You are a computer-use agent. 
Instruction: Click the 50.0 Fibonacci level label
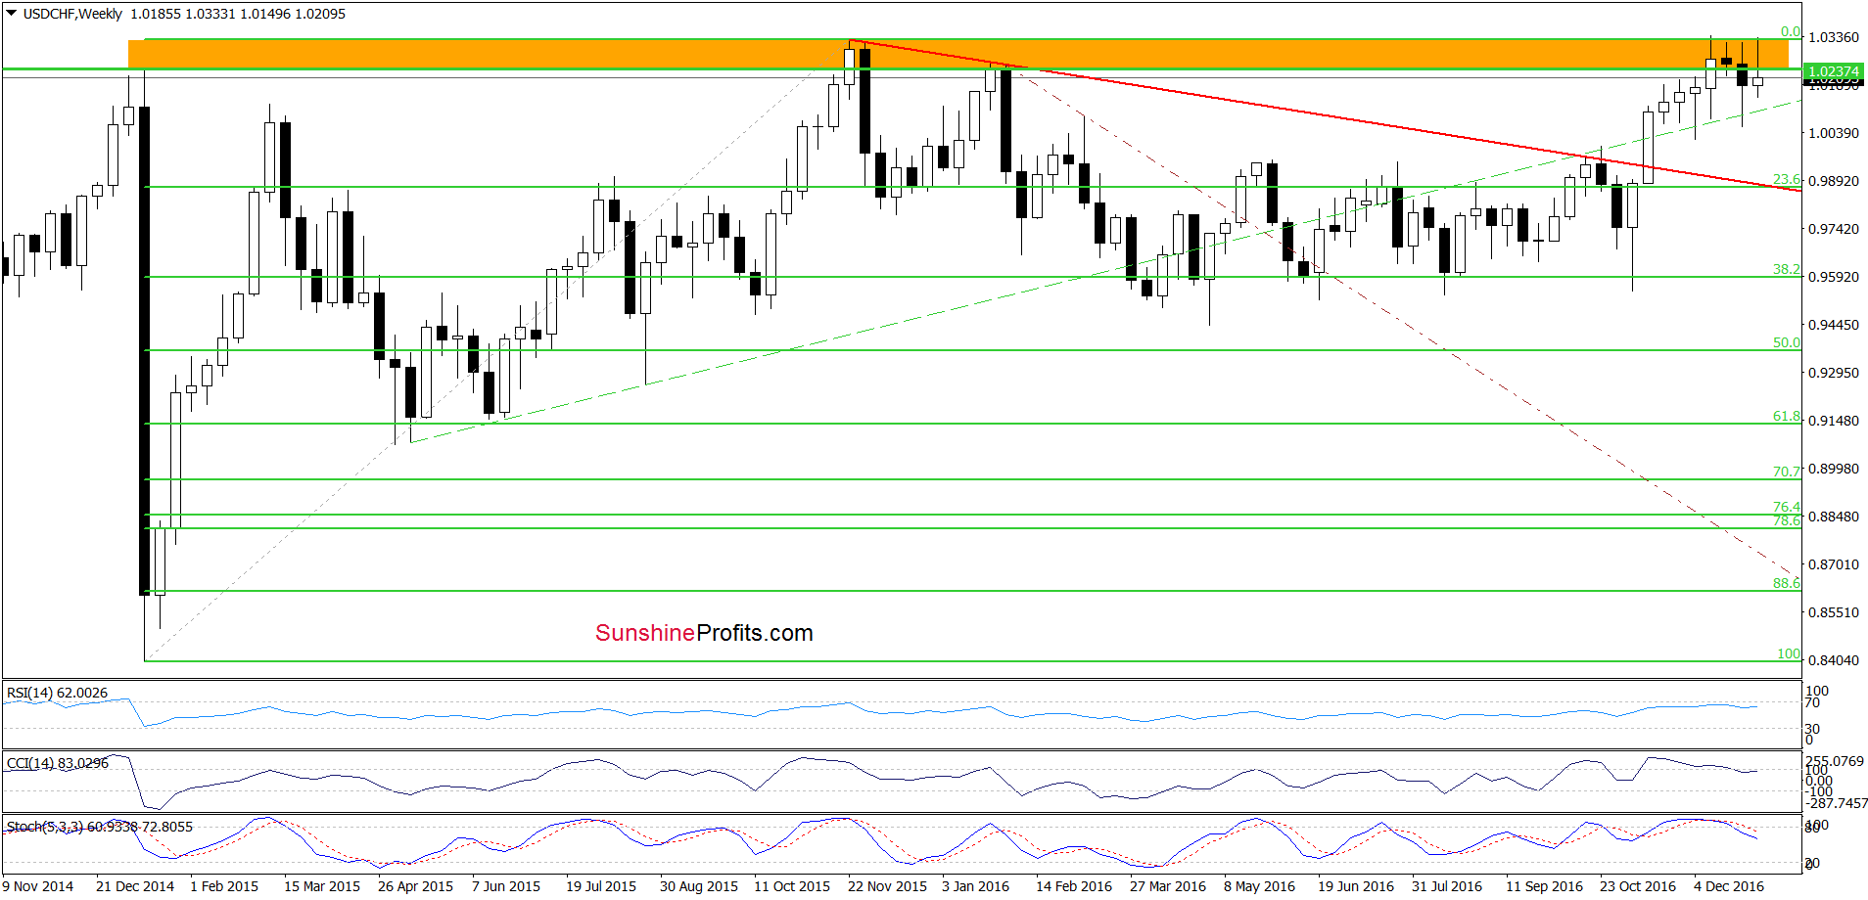[1786, 342]
